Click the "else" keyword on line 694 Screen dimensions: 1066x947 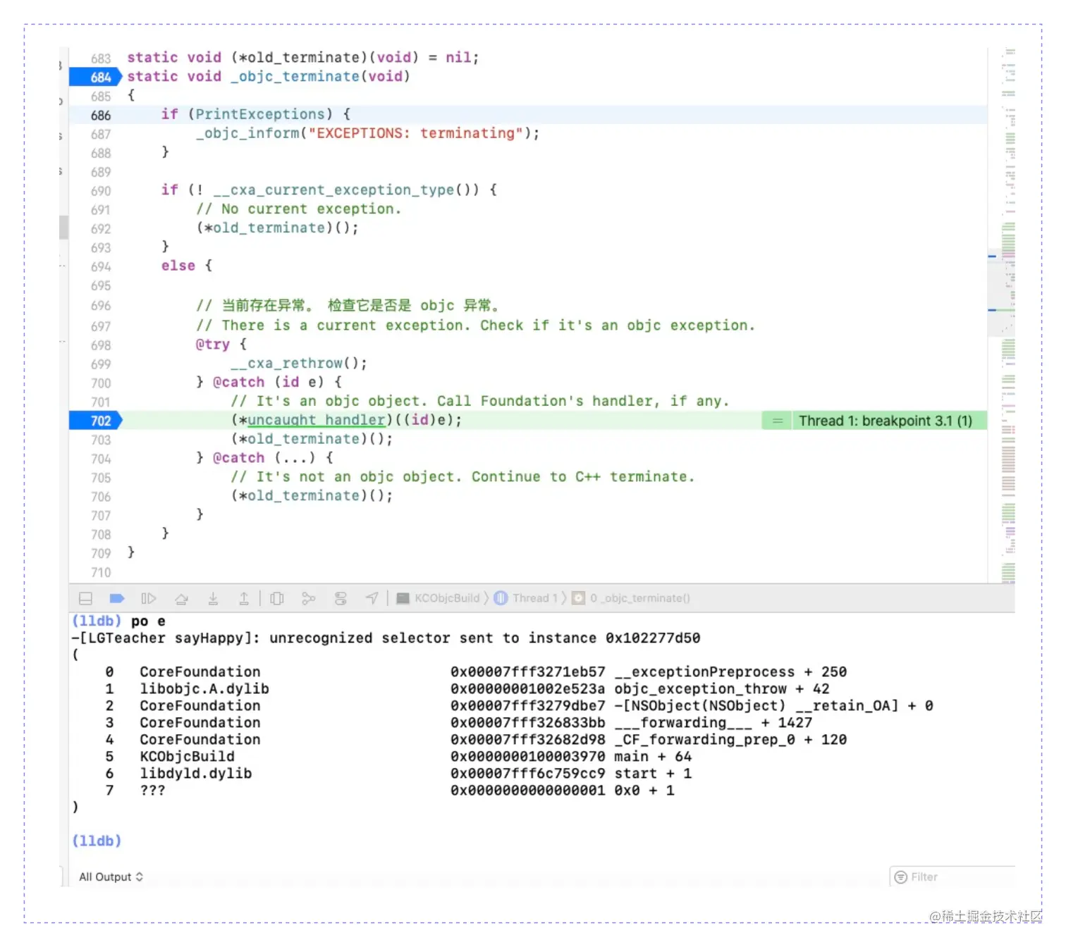[178, 266]
